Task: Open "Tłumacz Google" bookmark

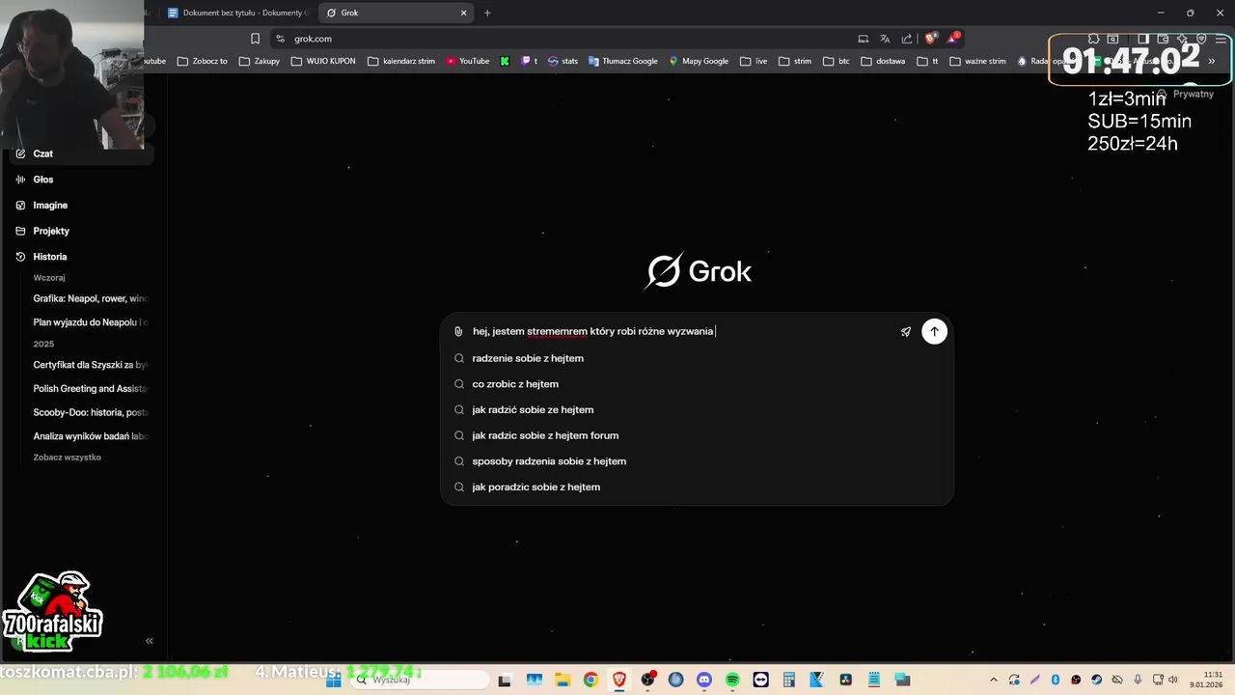Action: [622, 61]
